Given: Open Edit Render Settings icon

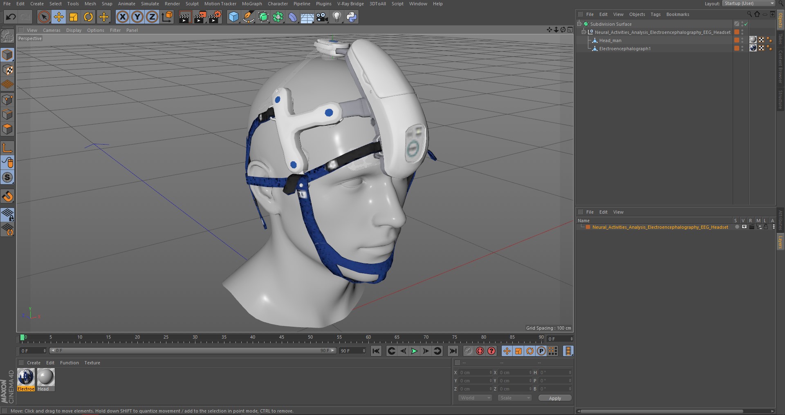Looking at the screenshot, I should [215, 17].
